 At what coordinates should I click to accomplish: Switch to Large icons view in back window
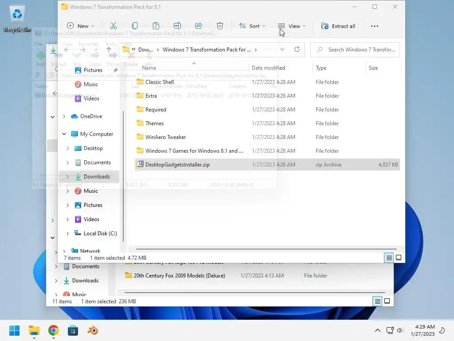pyautogui.click(x=387, y=301)
